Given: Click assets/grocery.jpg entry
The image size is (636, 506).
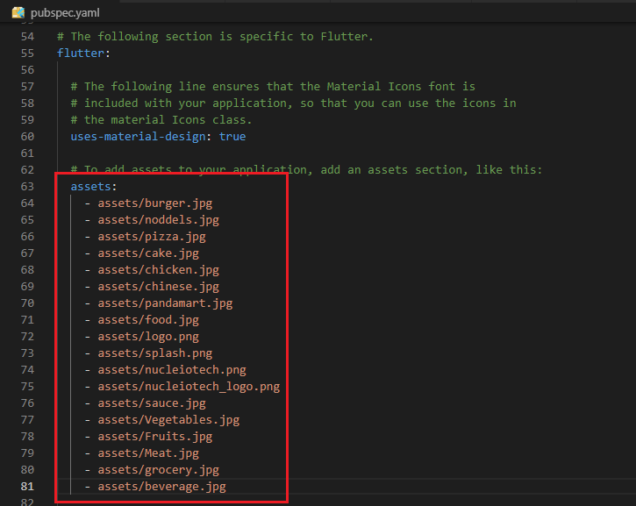Looking at the screenshot, I should (158, 469).
